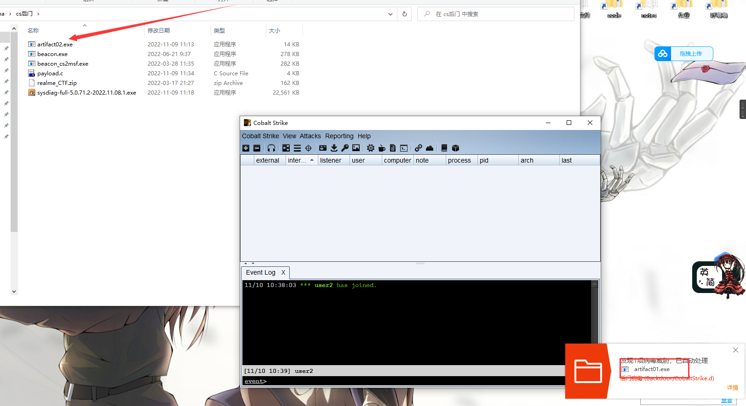Click the sort arrow above 名称 column
Viewport: 746px width, 406px height.
click(x=85, y=25)
